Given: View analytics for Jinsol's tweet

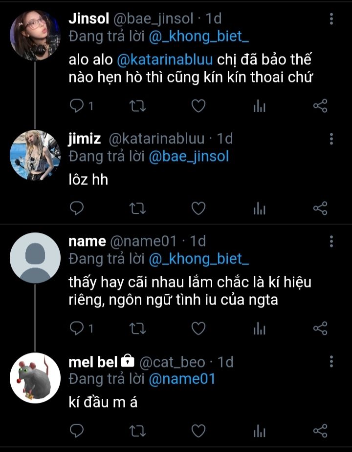Looking at the screenshot, I should click(x=259, y=106).
